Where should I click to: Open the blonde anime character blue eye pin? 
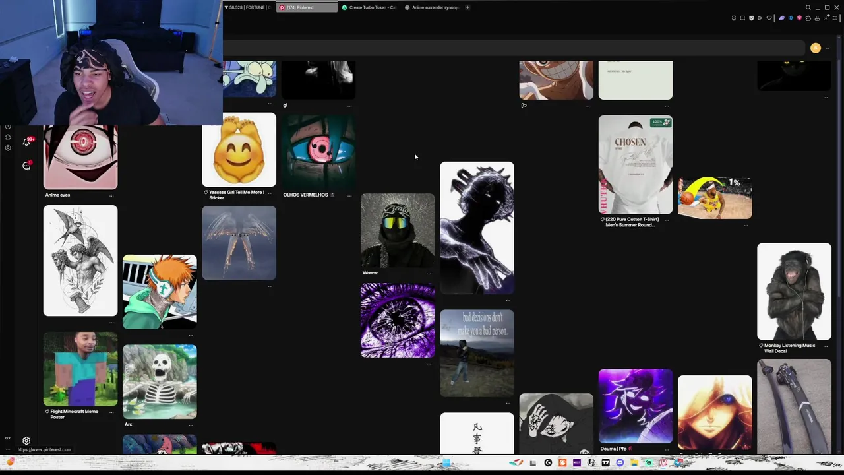(715, 413)
